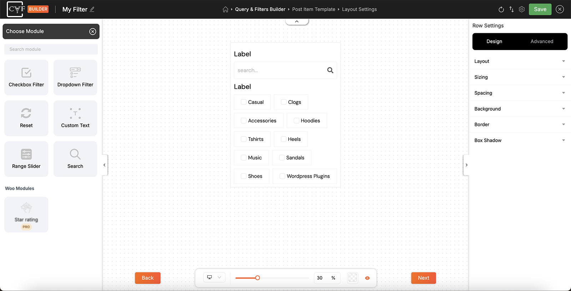Click the up-down arrows icon in header

point(511,9)
